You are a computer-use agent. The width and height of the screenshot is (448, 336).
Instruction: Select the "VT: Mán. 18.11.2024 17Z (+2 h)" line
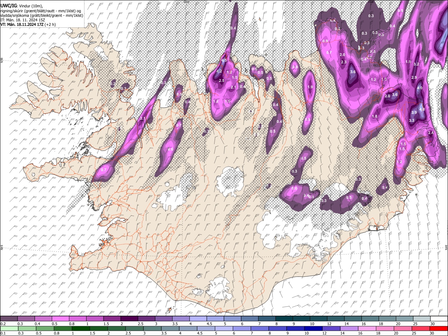pyautogui.click(x=28, y=24)
